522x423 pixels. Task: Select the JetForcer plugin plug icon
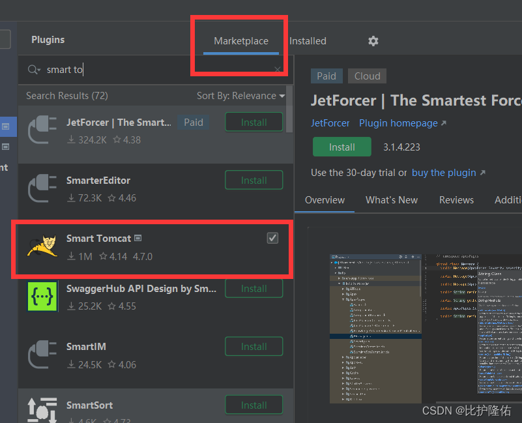coord(42,130)
